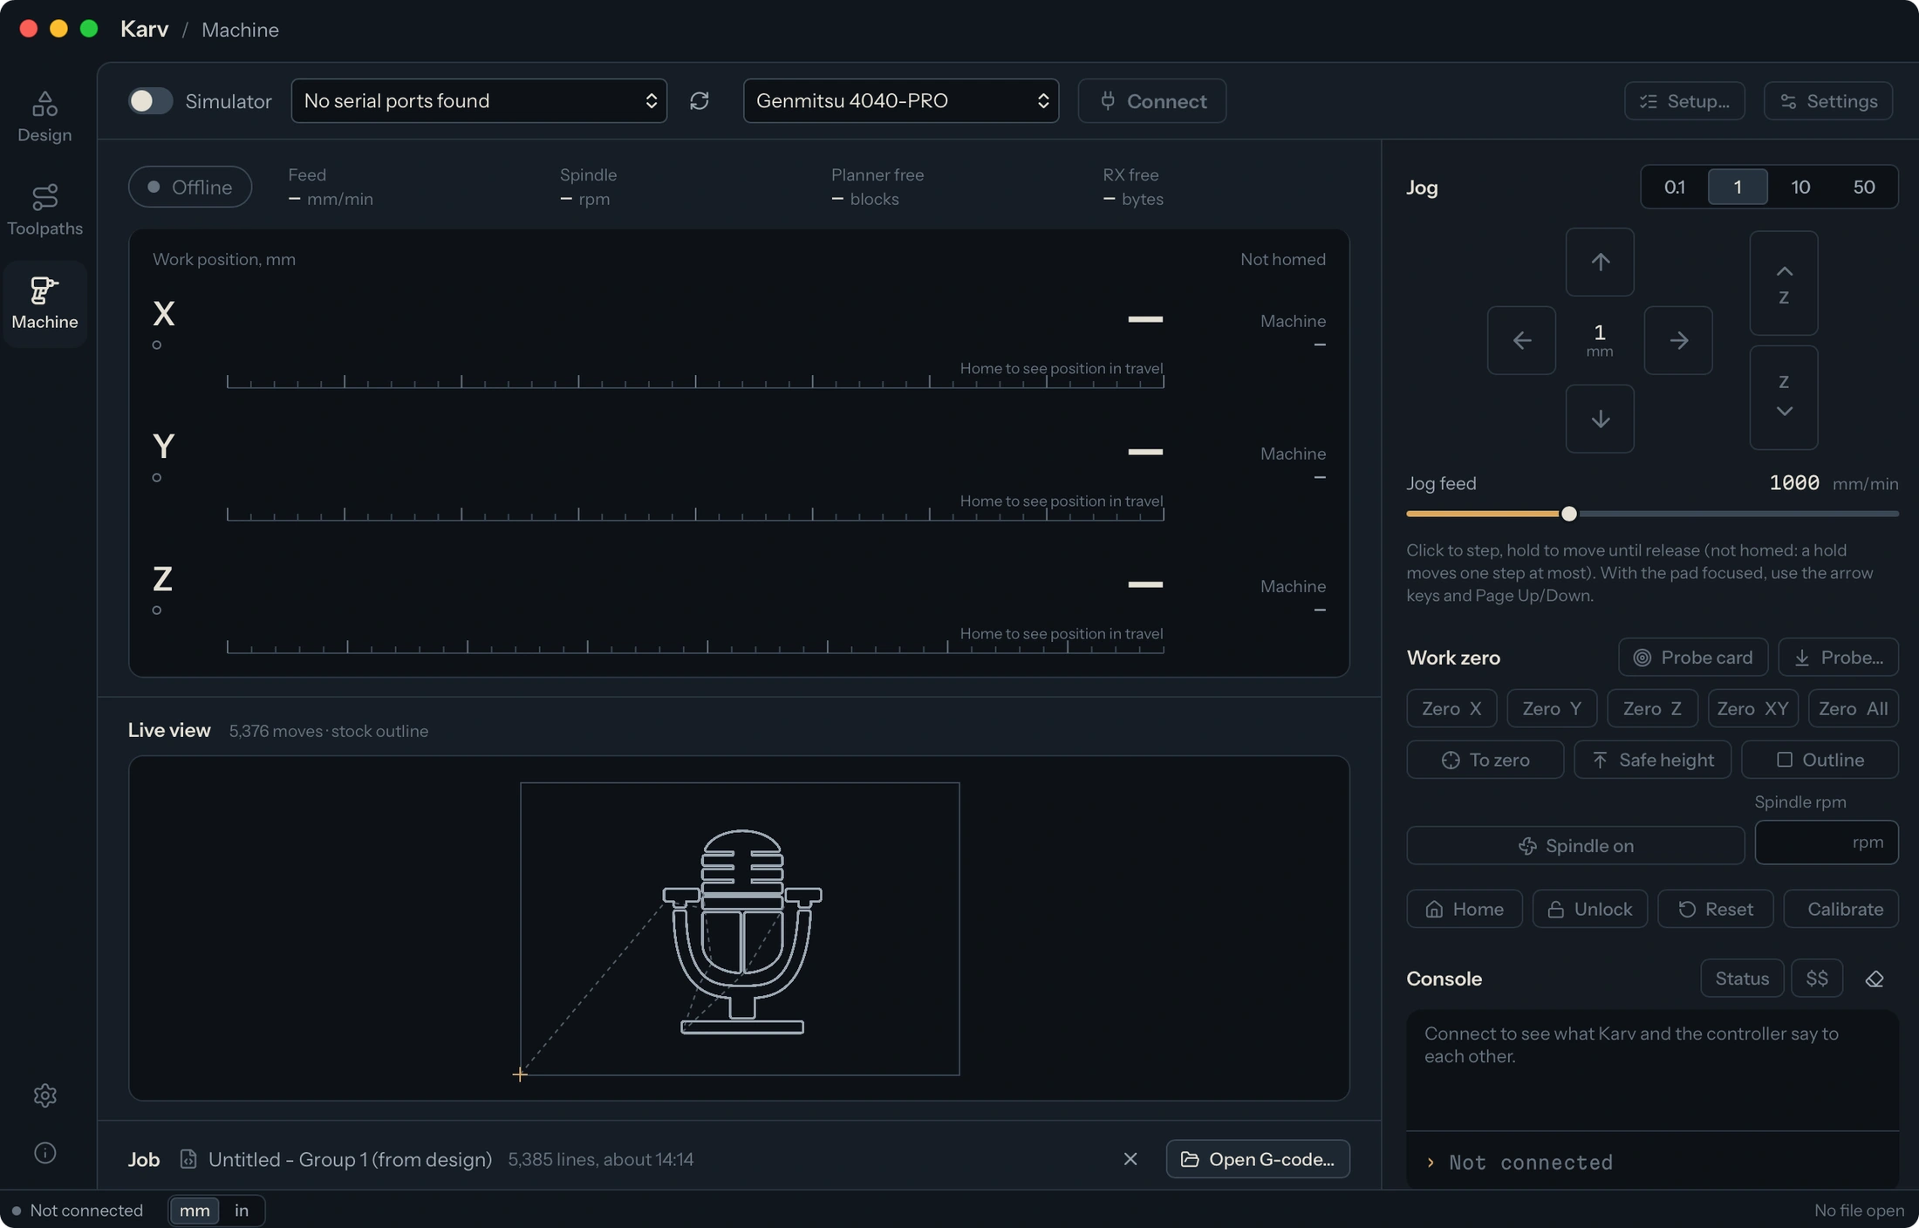Raise the Z axis up

tap(1784, 283)
